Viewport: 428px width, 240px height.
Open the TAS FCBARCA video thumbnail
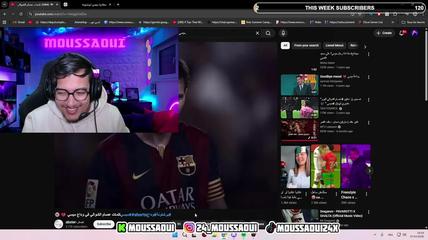click(x=299, y=108)
